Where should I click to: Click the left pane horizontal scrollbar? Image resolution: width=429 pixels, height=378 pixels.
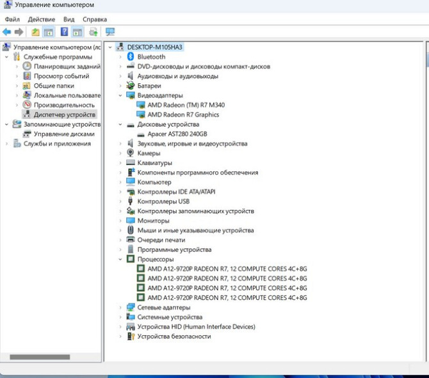[39, 357]
